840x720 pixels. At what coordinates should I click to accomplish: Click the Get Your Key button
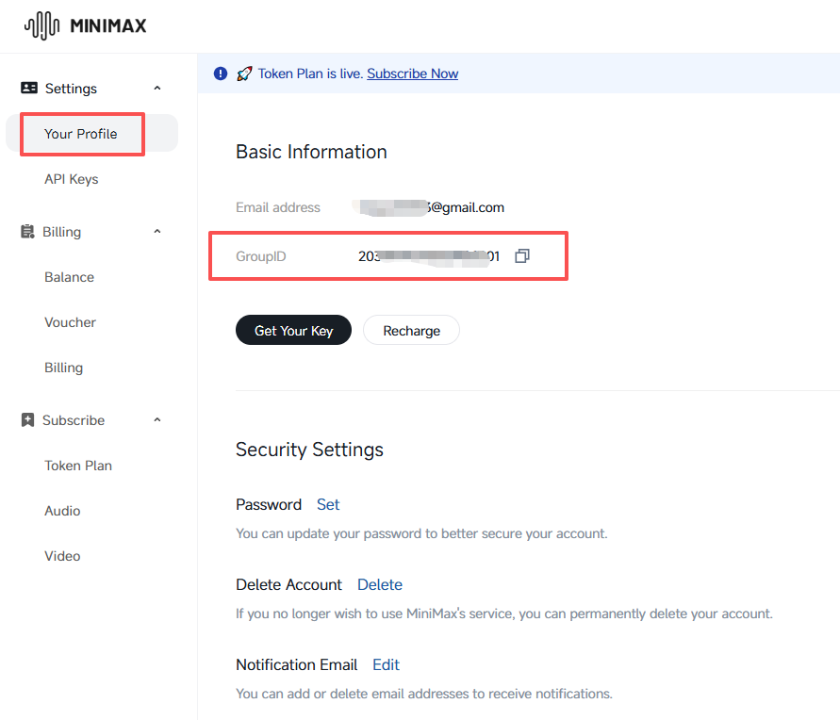(x=293, y=330)
